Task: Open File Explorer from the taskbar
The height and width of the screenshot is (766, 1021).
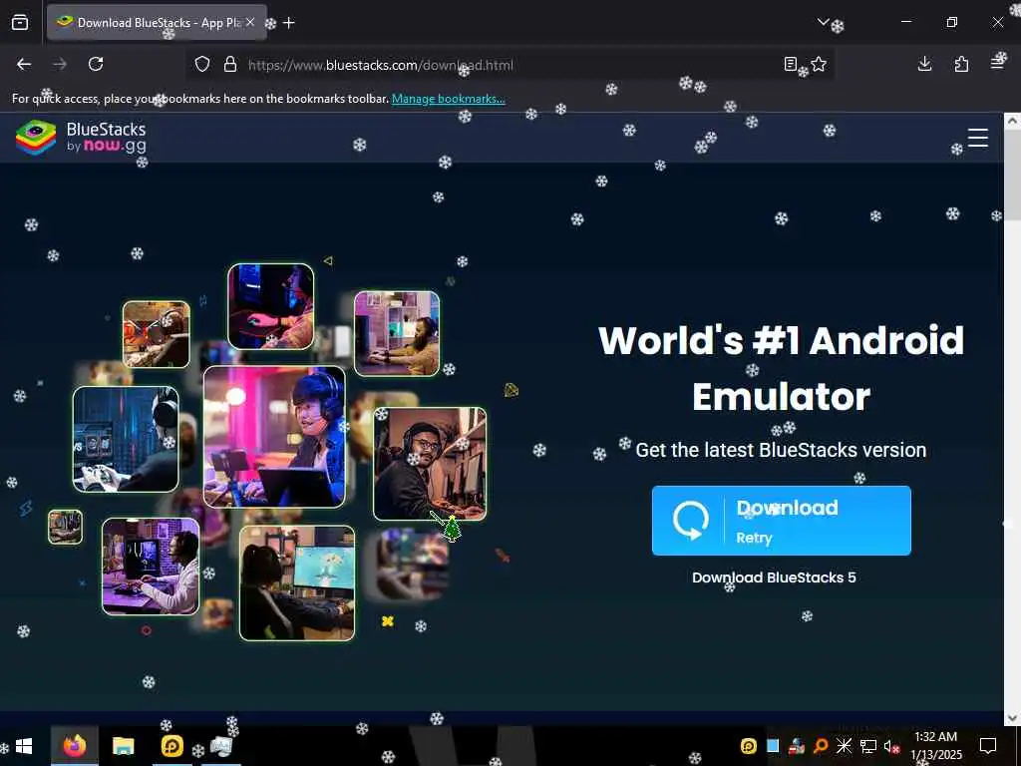Action: (x=123, y=746)
